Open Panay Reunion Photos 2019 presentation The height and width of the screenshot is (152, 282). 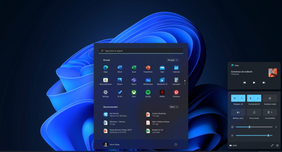pyautogui.click(x=117, y=131)
